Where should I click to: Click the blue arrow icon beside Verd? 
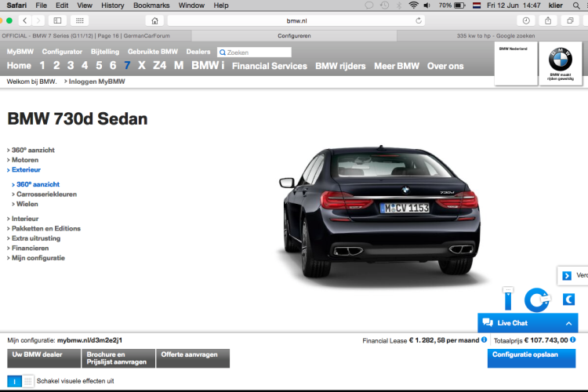[567, 276]
